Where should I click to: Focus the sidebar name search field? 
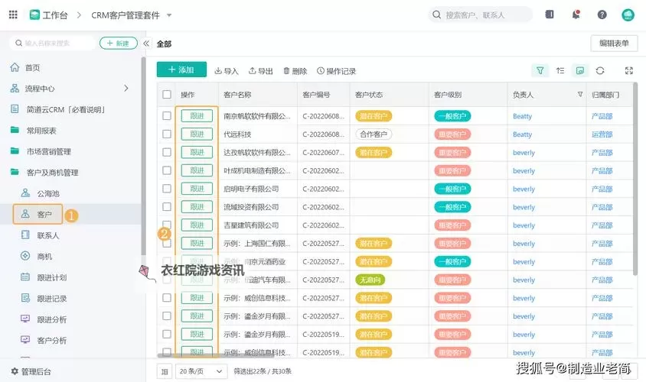tap(52, 43)
